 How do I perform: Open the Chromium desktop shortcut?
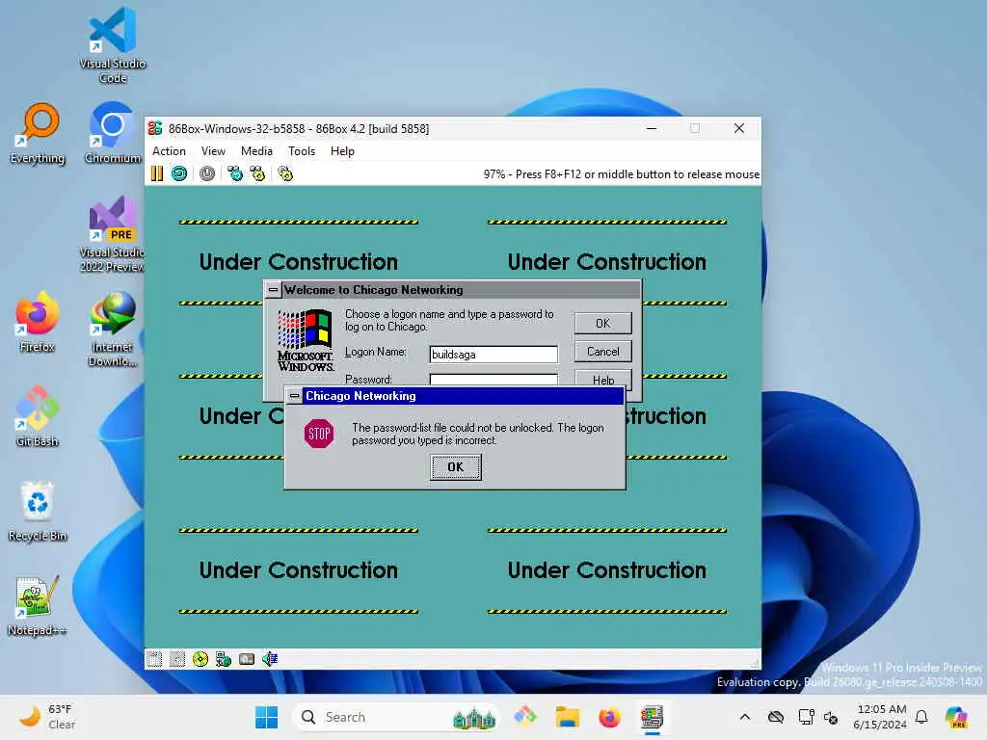(113, 133)
